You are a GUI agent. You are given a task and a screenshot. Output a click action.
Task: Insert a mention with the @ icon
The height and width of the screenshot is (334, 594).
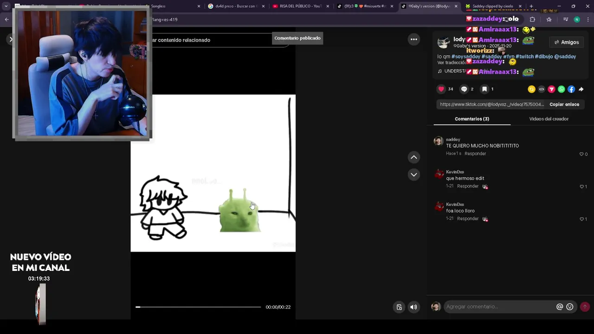click(x=560, y=307)
